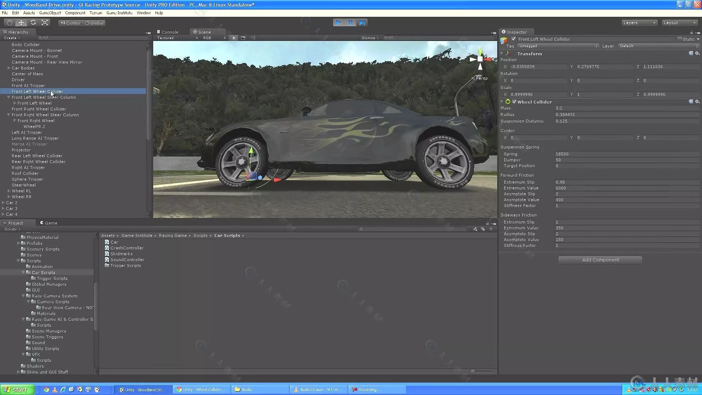Lock the Inspector panel

(x=691, y=33)
